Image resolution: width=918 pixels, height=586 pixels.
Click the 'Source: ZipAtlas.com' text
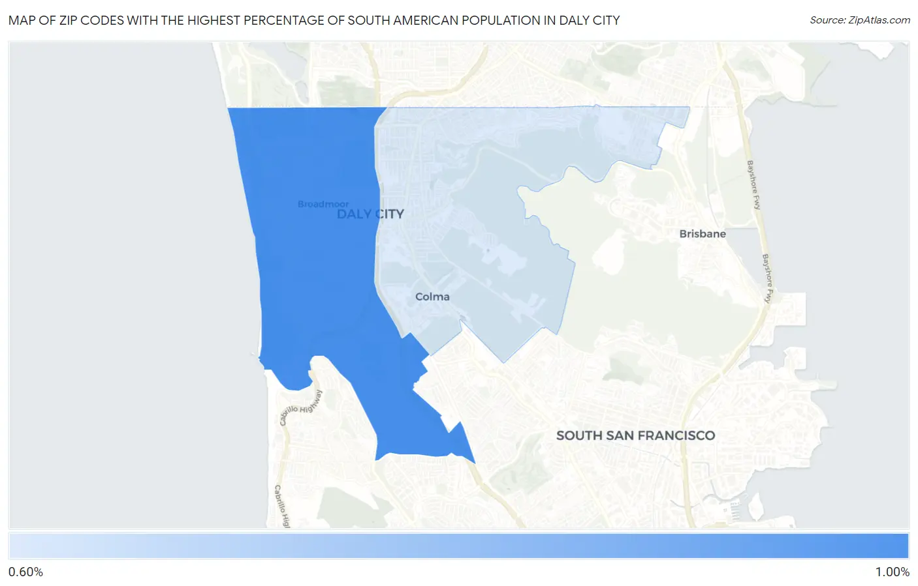[x=860, y=20]
